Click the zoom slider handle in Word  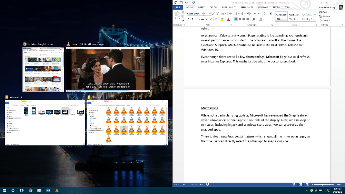point(323,185)
